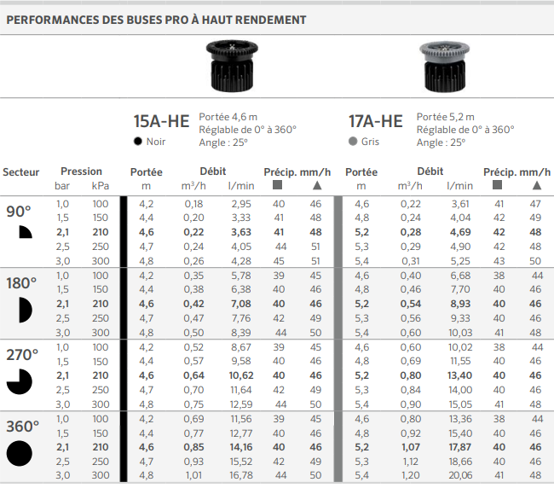554x488 pixels.
Task: Click the 17A-HE model title
Action: coord(376,121)
